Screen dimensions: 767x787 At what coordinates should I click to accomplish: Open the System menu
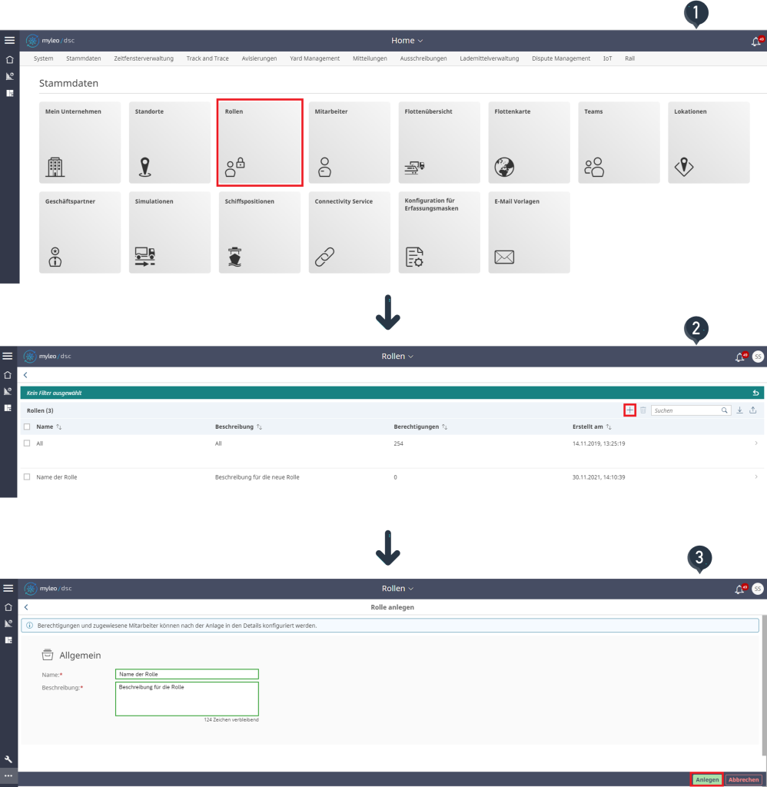click(x=43, y=58)
